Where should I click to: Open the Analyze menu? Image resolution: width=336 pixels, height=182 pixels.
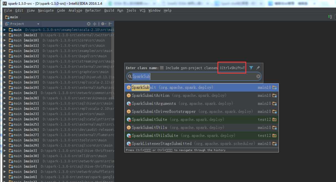(x=75, y=10)
